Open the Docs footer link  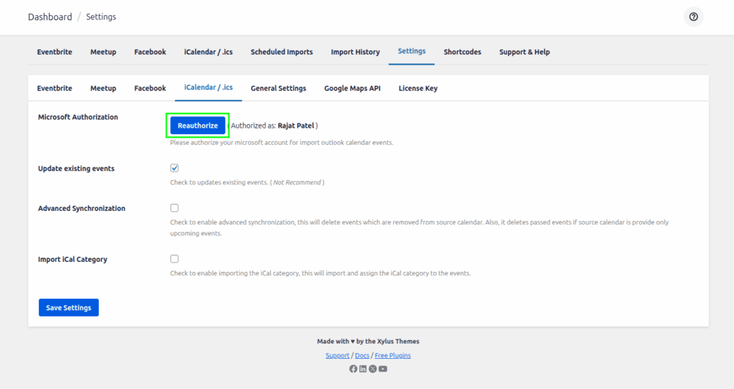pyautogui.click(x=362, y=356)
